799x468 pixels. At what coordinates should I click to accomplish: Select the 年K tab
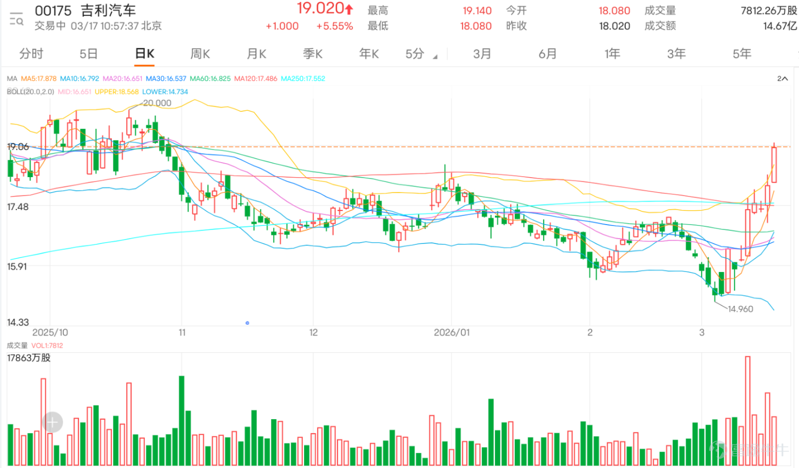tap(369, 53)
